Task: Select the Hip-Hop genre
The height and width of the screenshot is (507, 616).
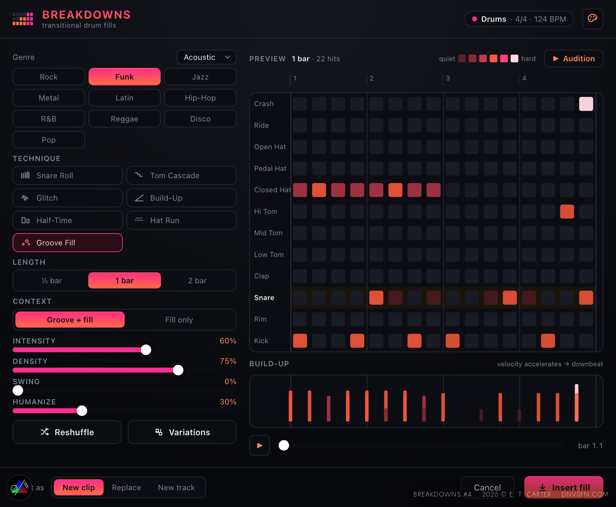Action: click(200, 98)
